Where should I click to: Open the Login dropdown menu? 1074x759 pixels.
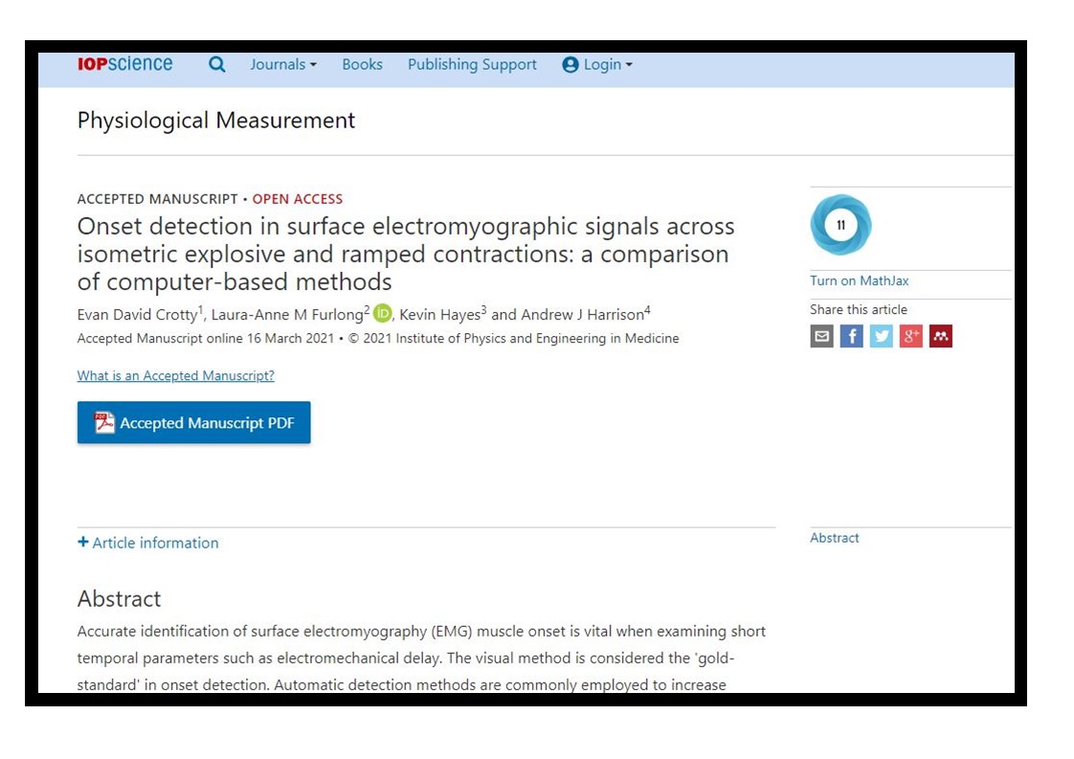pos(596,64)
